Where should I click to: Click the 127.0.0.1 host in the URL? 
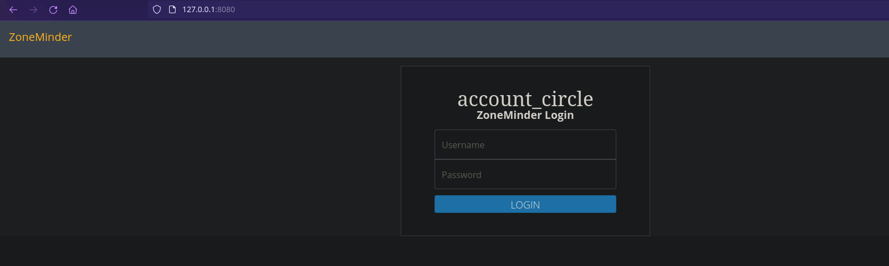coord(198,9)
